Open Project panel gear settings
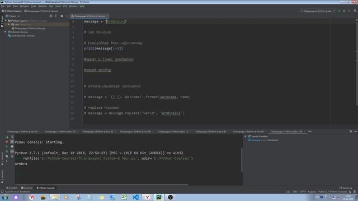This screenshot has height=201, width=358. coord(62,16)
